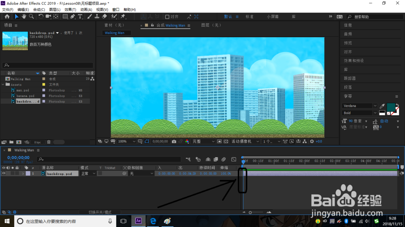Enable the 对齐 snapping checkbox
405x227 pixels.
(167, 17)
